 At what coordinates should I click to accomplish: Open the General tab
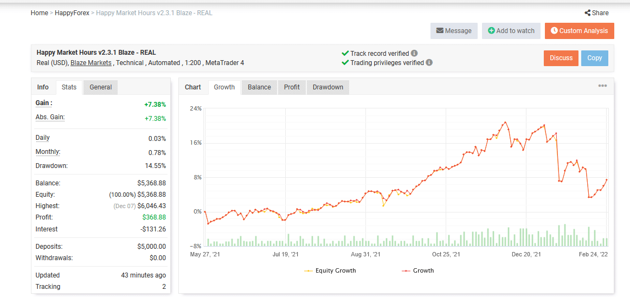tap(100, 87)
